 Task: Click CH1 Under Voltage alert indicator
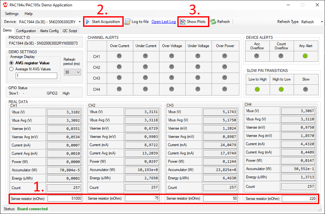point(198,56)
